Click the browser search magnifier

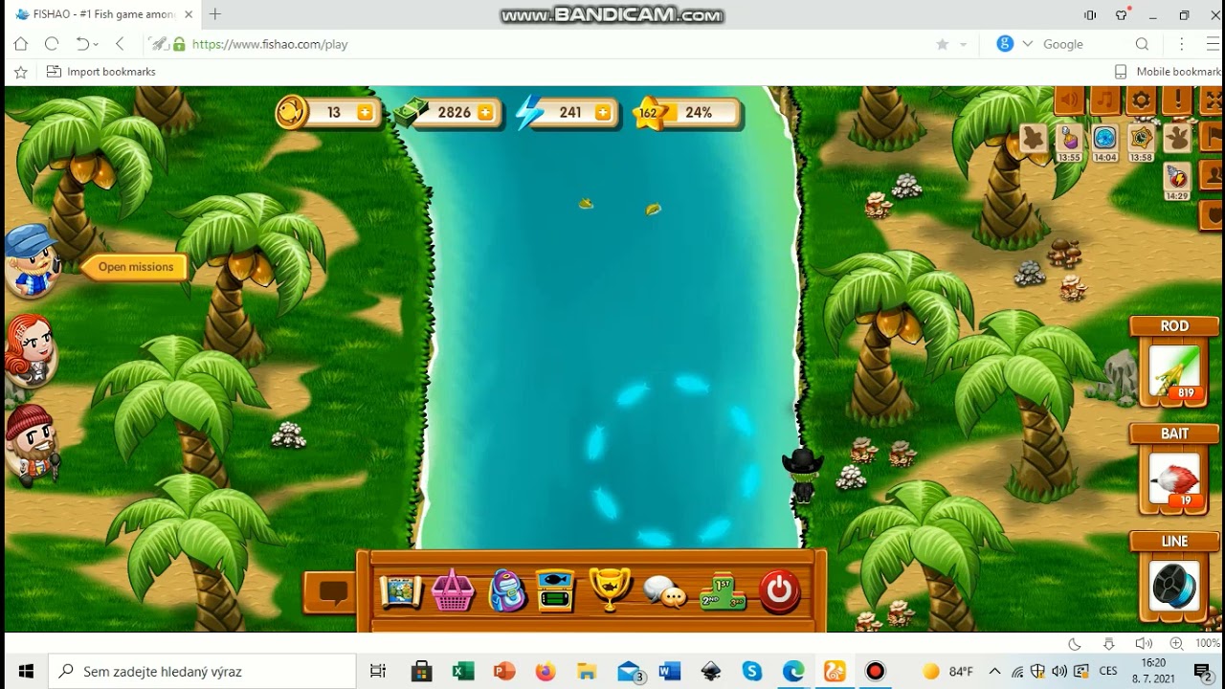pyautogui.click(x=1142, y=44)
